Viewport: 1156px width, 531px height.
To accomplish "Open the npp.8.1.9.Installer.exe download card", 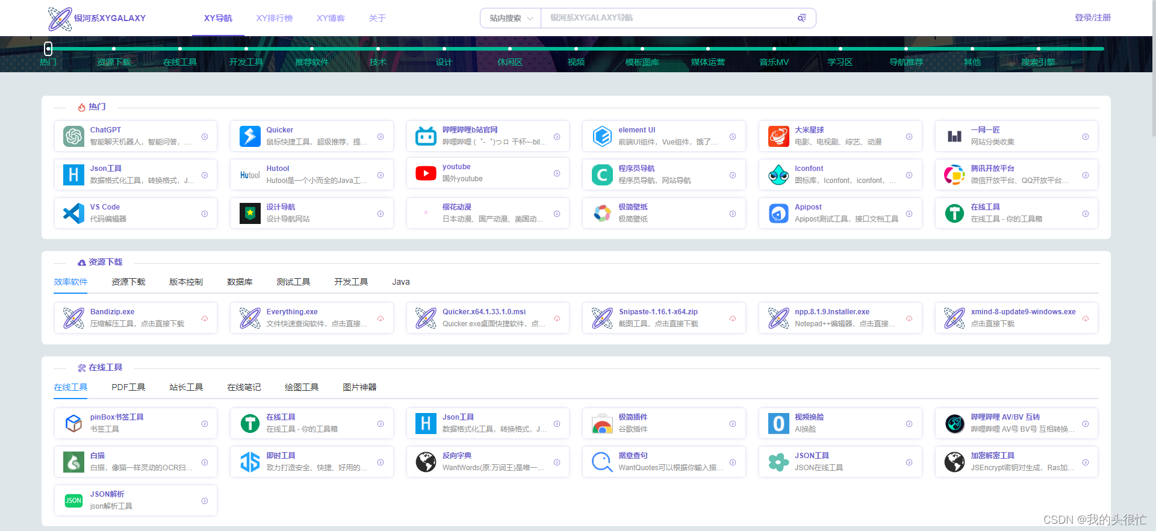I will [840, 318].
